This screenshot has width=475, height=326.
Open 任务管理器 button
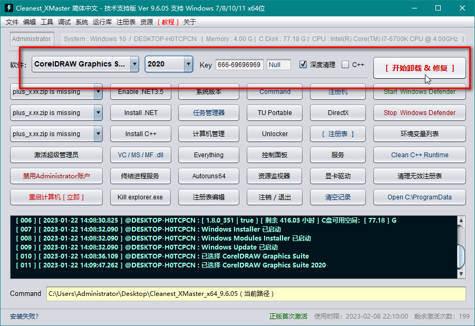pos(209,113)
